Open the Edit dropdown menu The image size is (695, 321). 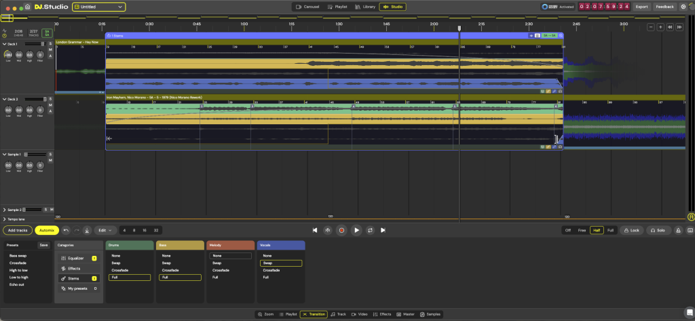[105, 230]
